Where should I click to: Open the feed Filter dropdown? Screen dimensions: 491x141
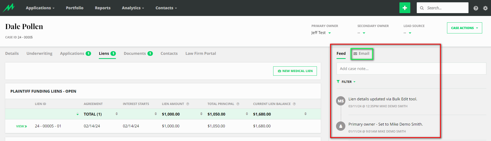pyautogui.click(x=346, y=82)
